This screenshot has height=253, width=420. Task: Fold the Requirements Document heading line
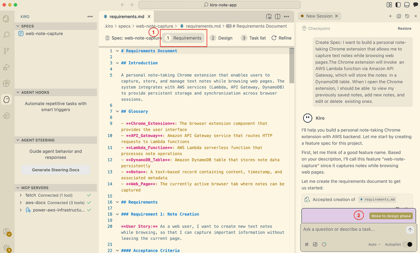[117, 51]
